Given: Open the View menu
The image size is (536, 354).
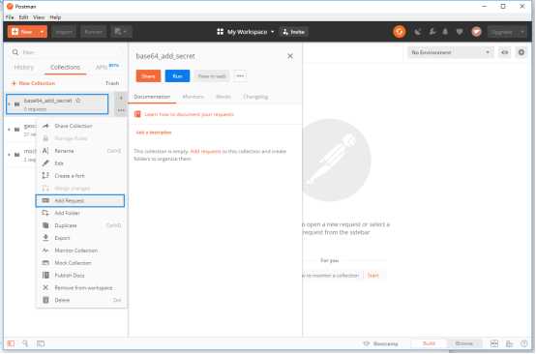Looking at the screenshot, I should [x=39, y=17].
